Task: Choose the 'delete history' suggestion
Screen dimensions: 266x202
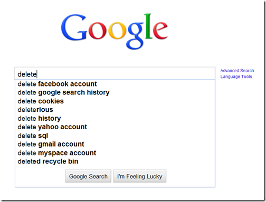Action: 115,118
